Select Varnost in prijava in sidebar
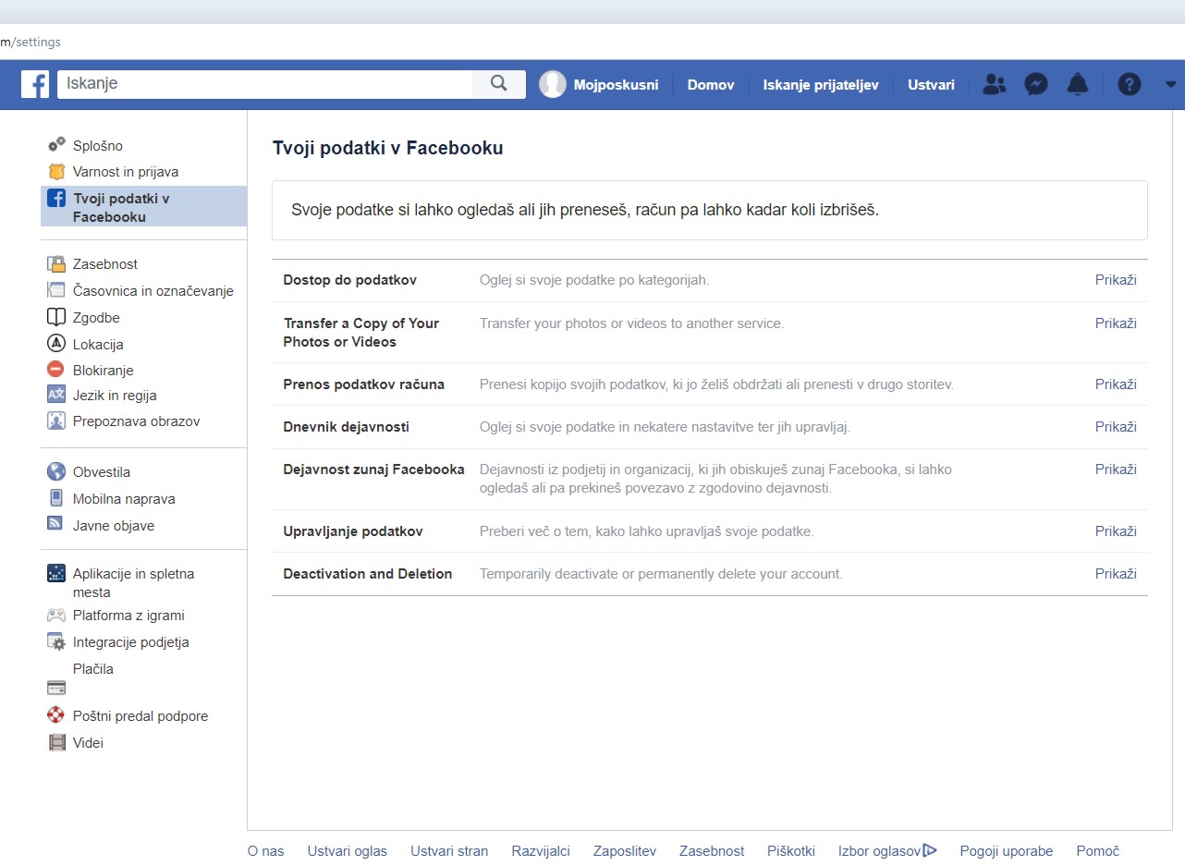The image size is (1185, 866). [126, 172]
